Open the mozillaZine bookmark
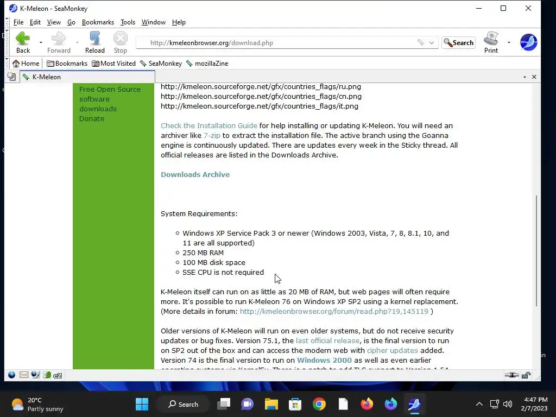 point(207,64)
